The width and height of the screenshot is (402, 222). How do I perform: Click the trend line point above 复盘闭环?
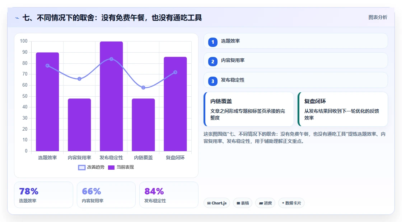click(x=176, y=72)
